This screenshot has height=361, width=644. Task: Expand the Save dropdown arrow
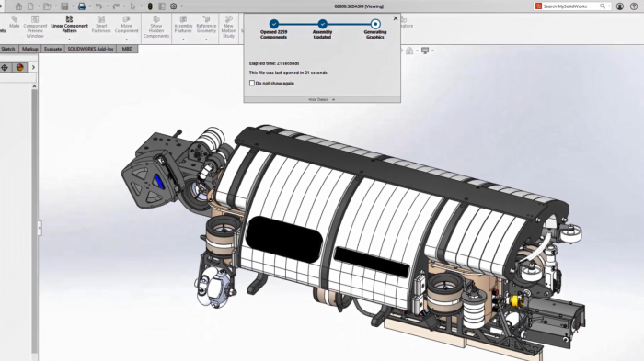coord(73,6)
